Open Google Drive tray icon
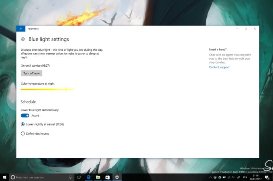This screenshot has width=273, height=181. 220,177
